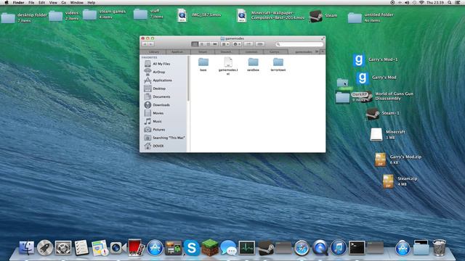This screenshot has height=261, width=465.
Task: Click the Finder search field
Action: [299, 44]
